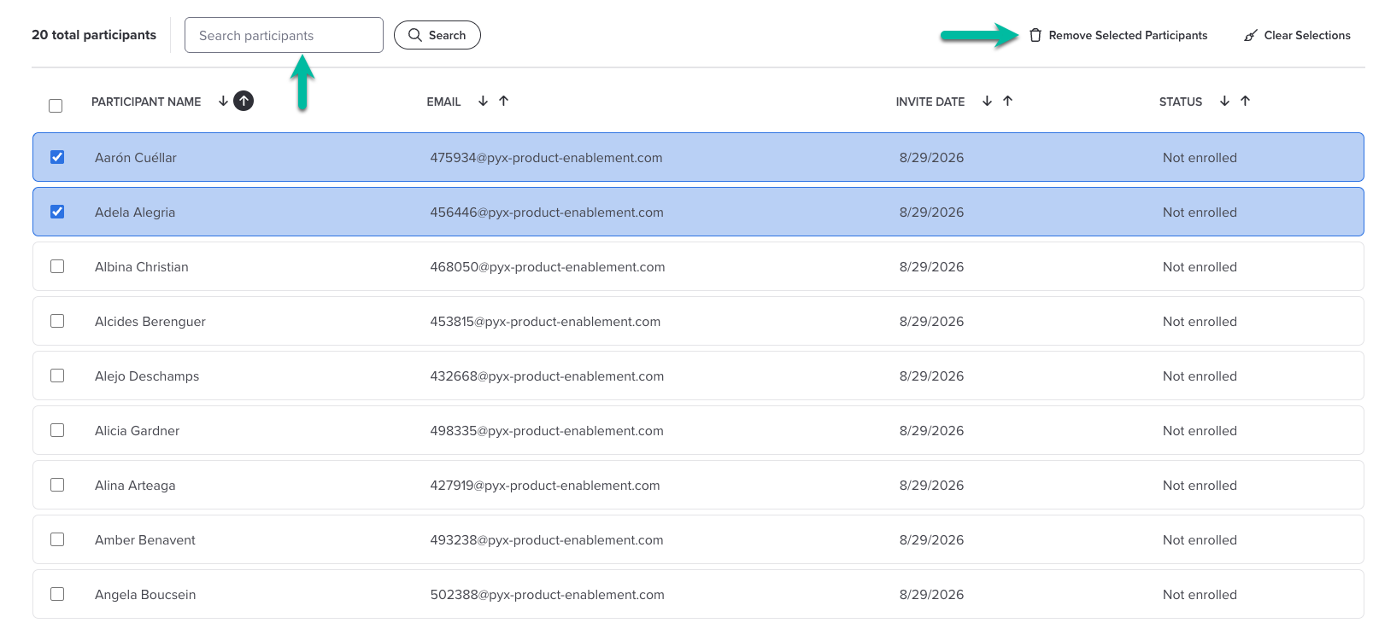Click email 475934@pyx-product-enablement.com
The height and width of the screenshot is (623, 1373).
546,158
